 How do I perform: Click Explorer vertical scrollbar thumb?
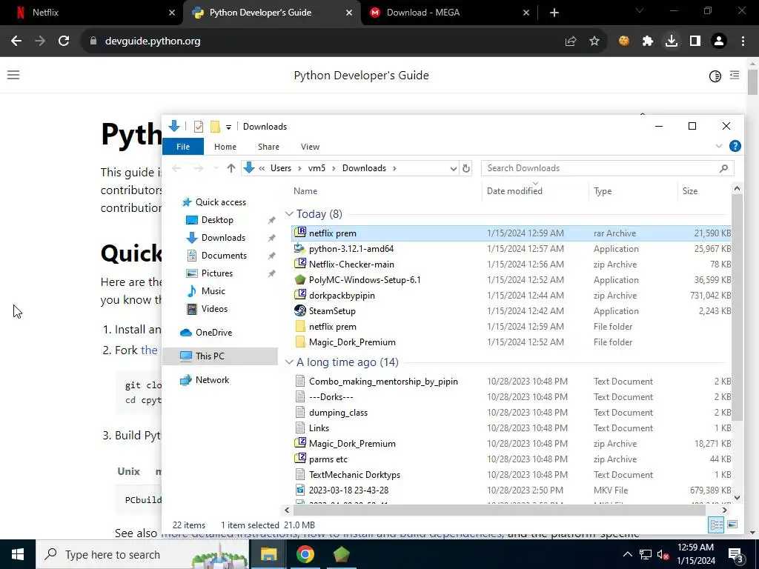[736, 307]
